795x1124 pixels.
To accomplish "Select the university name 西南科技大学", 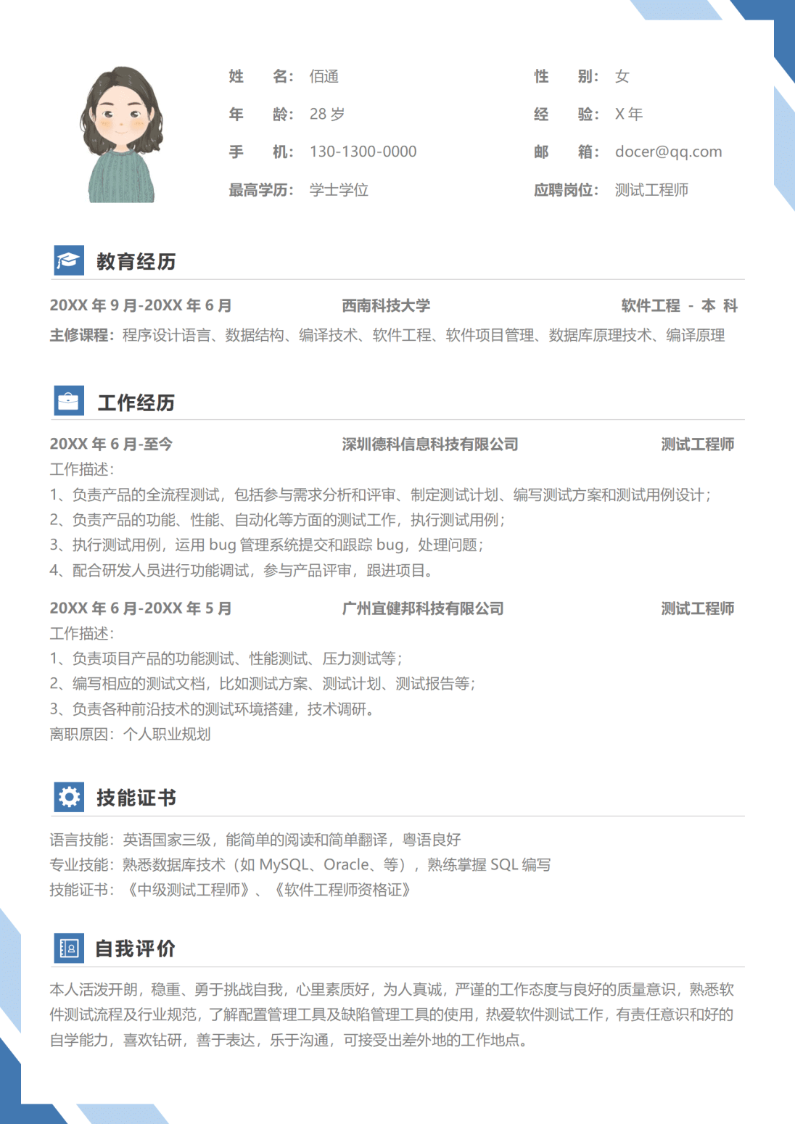I will (386, 306).
